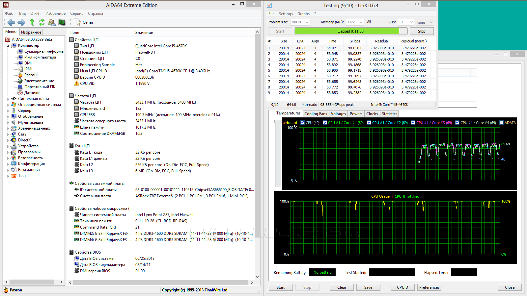
Task: Open the Сервис menu
Action: 76,13
